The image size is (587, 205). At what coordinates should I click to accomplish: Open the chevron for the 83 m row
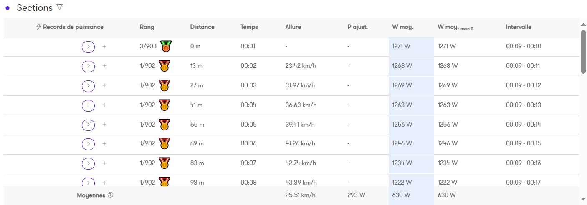tap(88, 163)
